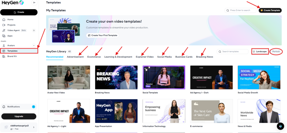Viewport: 287px width, 133px height.
Task: Focus the Press Enter to search field
Action: coord(240,10)
